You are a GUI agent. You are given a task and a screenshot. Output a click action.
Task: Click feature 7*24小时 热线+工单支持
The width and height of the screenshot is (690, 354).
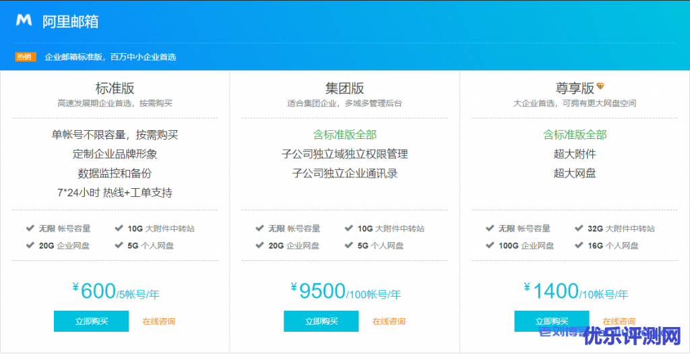[x=115, y=193]
